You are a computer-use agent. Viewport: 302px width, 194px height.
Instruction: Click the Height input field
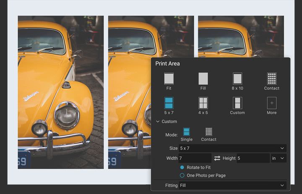(253, 158)
